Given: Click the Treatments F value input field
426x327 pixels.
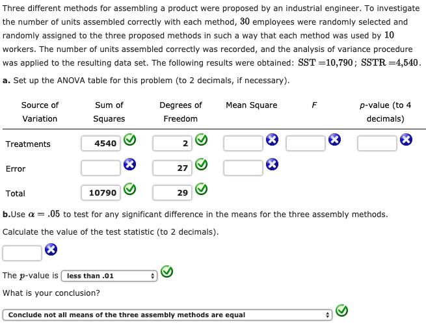Looking at the screenshot, I should click(x=306, y=144).
